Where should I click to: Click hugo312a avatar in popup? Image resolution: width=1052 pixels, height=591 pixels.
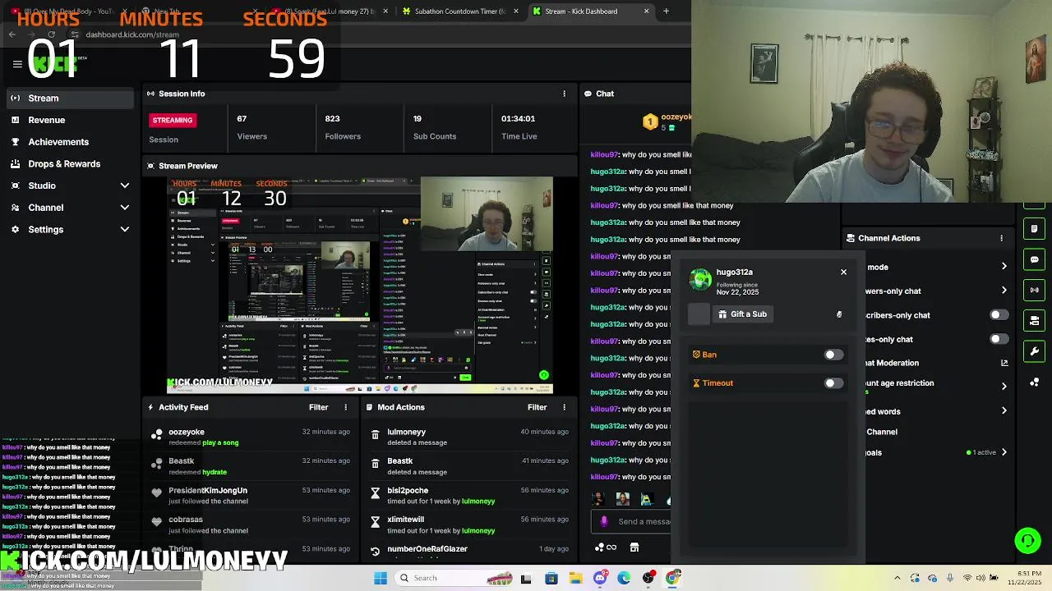[x=700, y=280]
